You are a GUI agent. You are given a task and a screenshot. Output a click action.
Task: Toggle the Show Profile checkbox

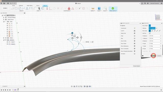(134, 41)
